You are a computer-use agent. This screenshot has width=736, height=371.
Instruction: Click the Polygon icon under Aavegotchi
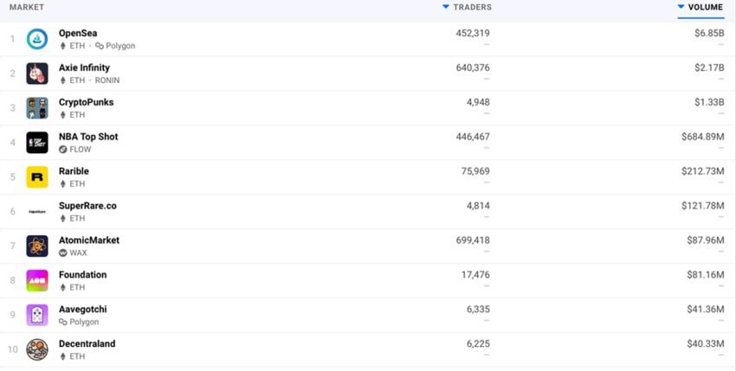(63, 322)
